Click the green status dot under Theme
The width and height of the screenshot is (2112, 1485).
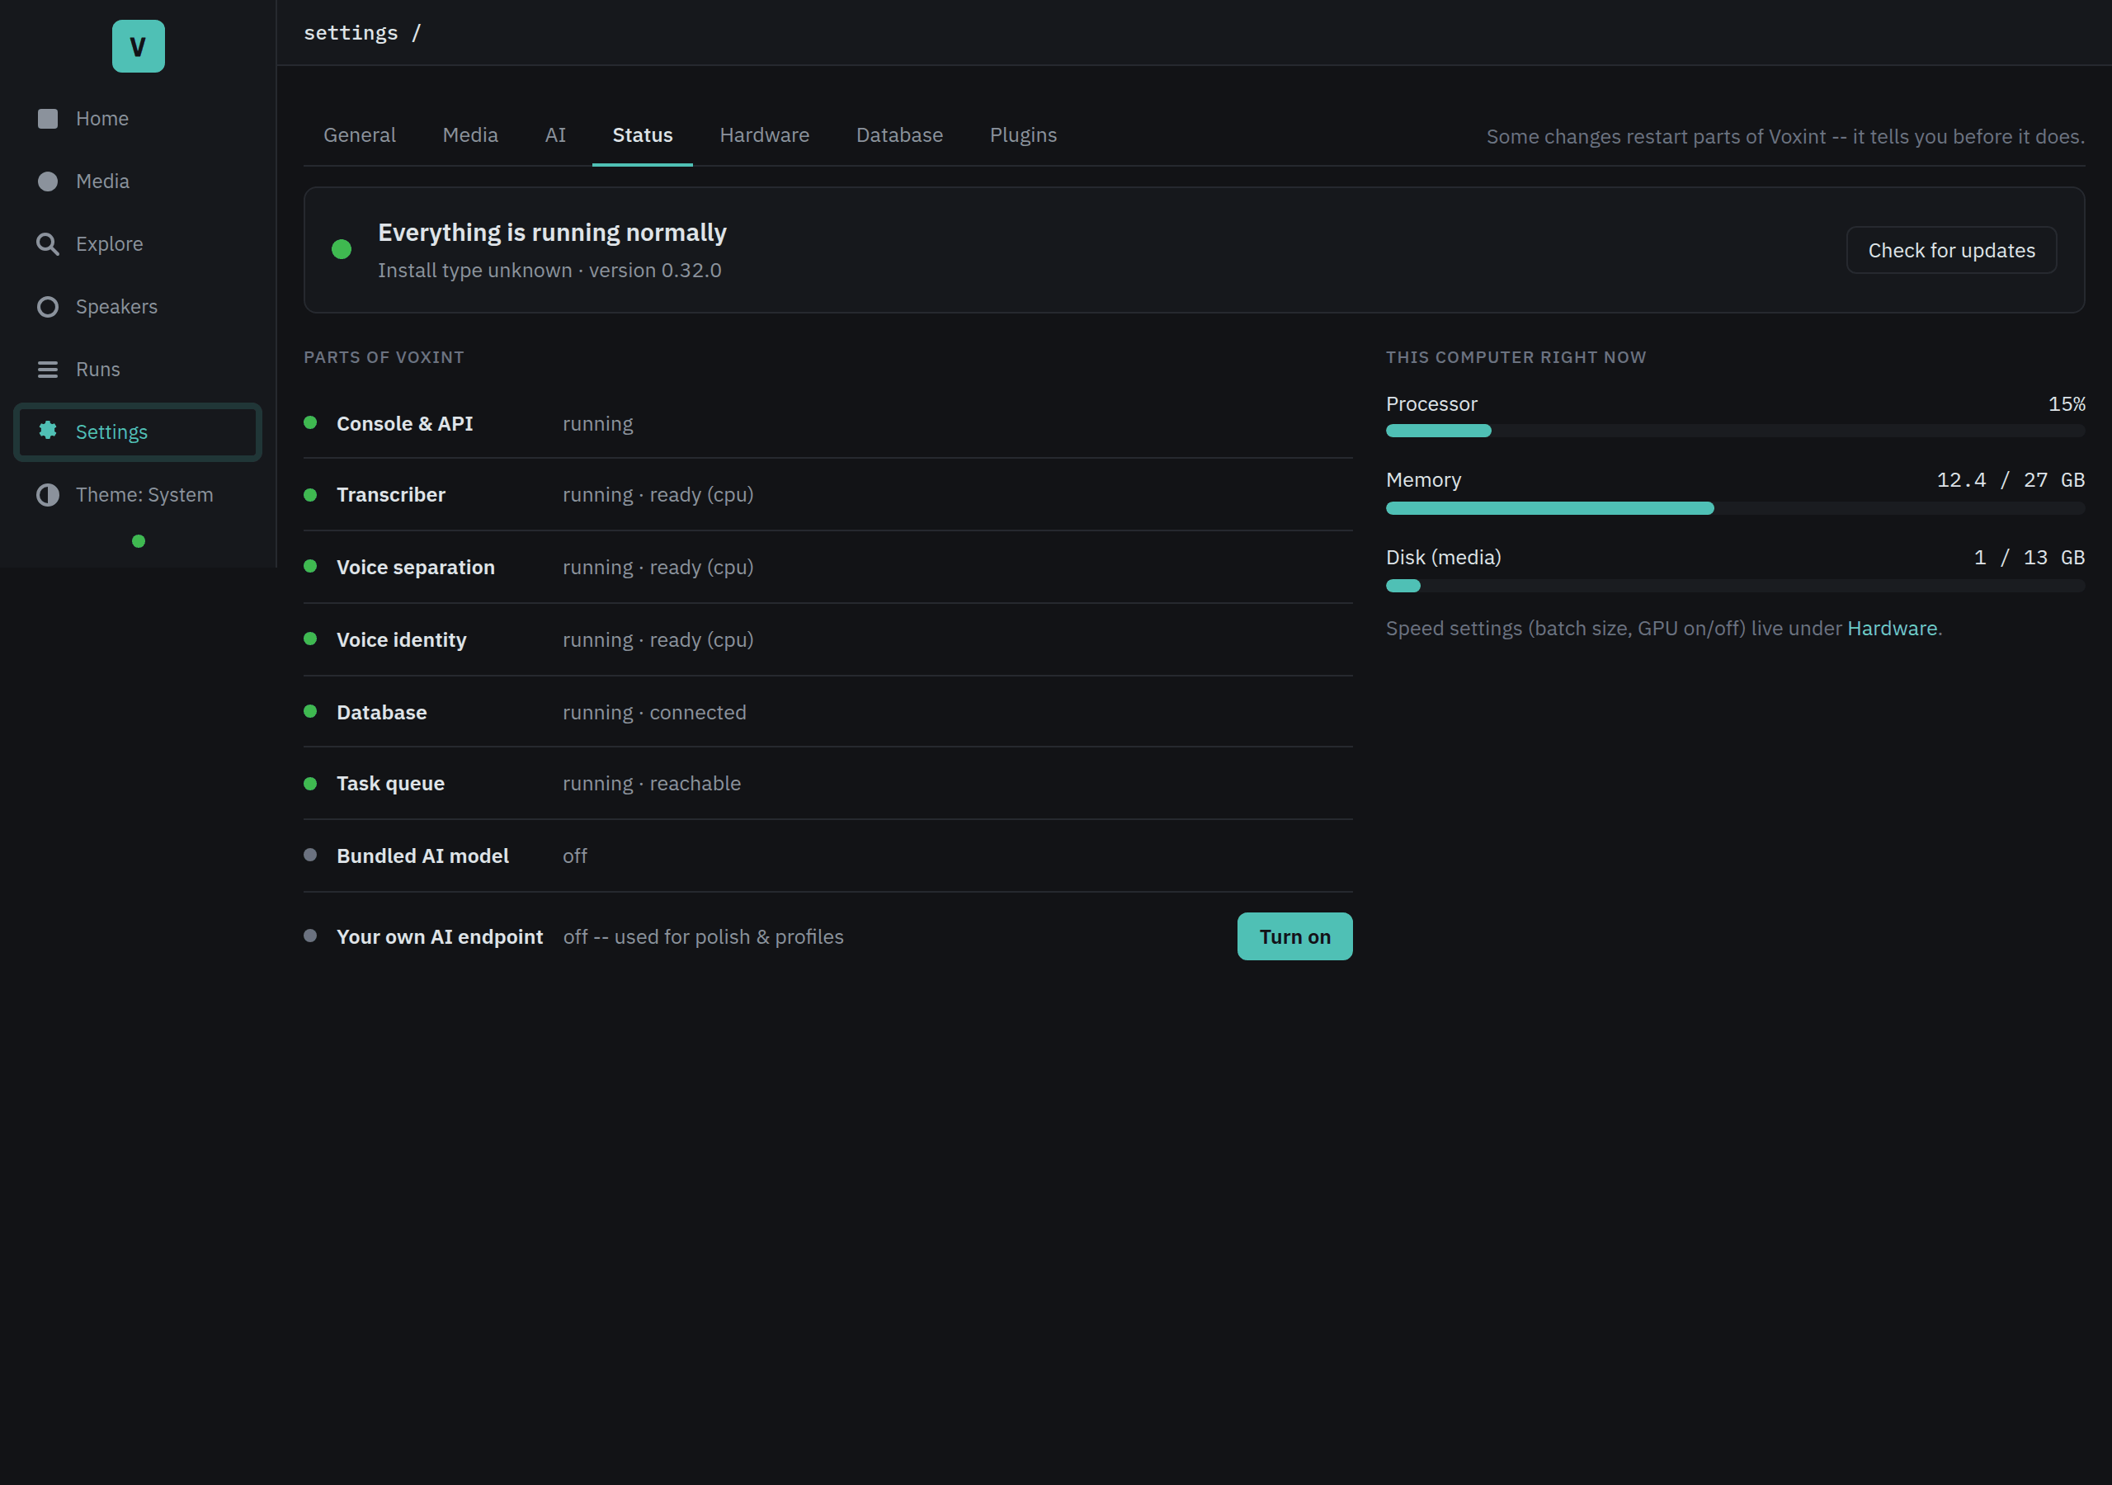tap(139, 541)
